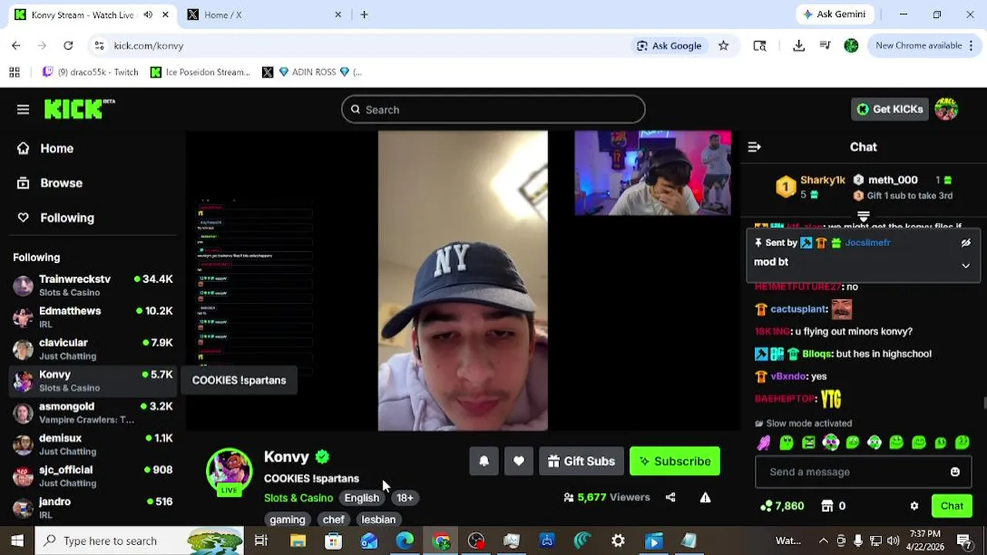Open emoji picker in message box
Screen dimensions: 987x555
pos(955,472)
